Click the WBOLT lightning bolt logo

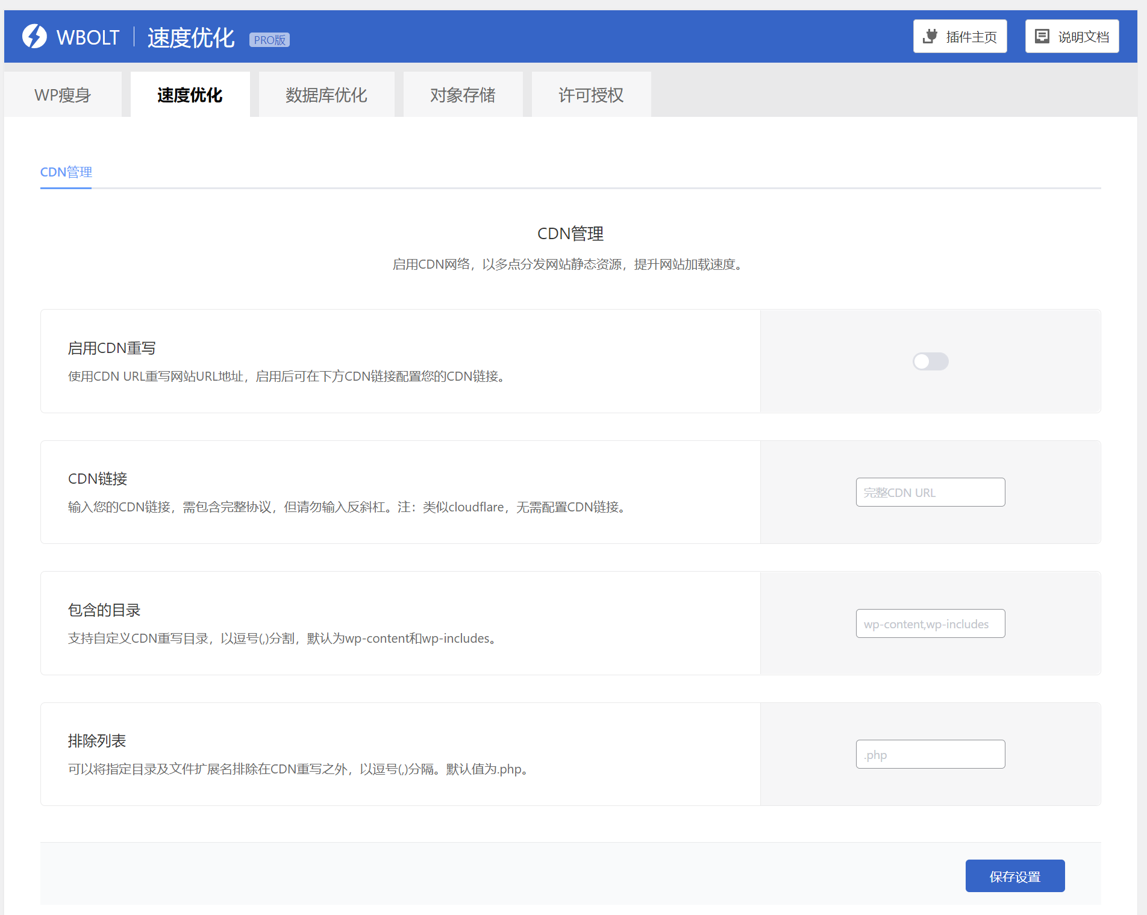pos(34,36)
